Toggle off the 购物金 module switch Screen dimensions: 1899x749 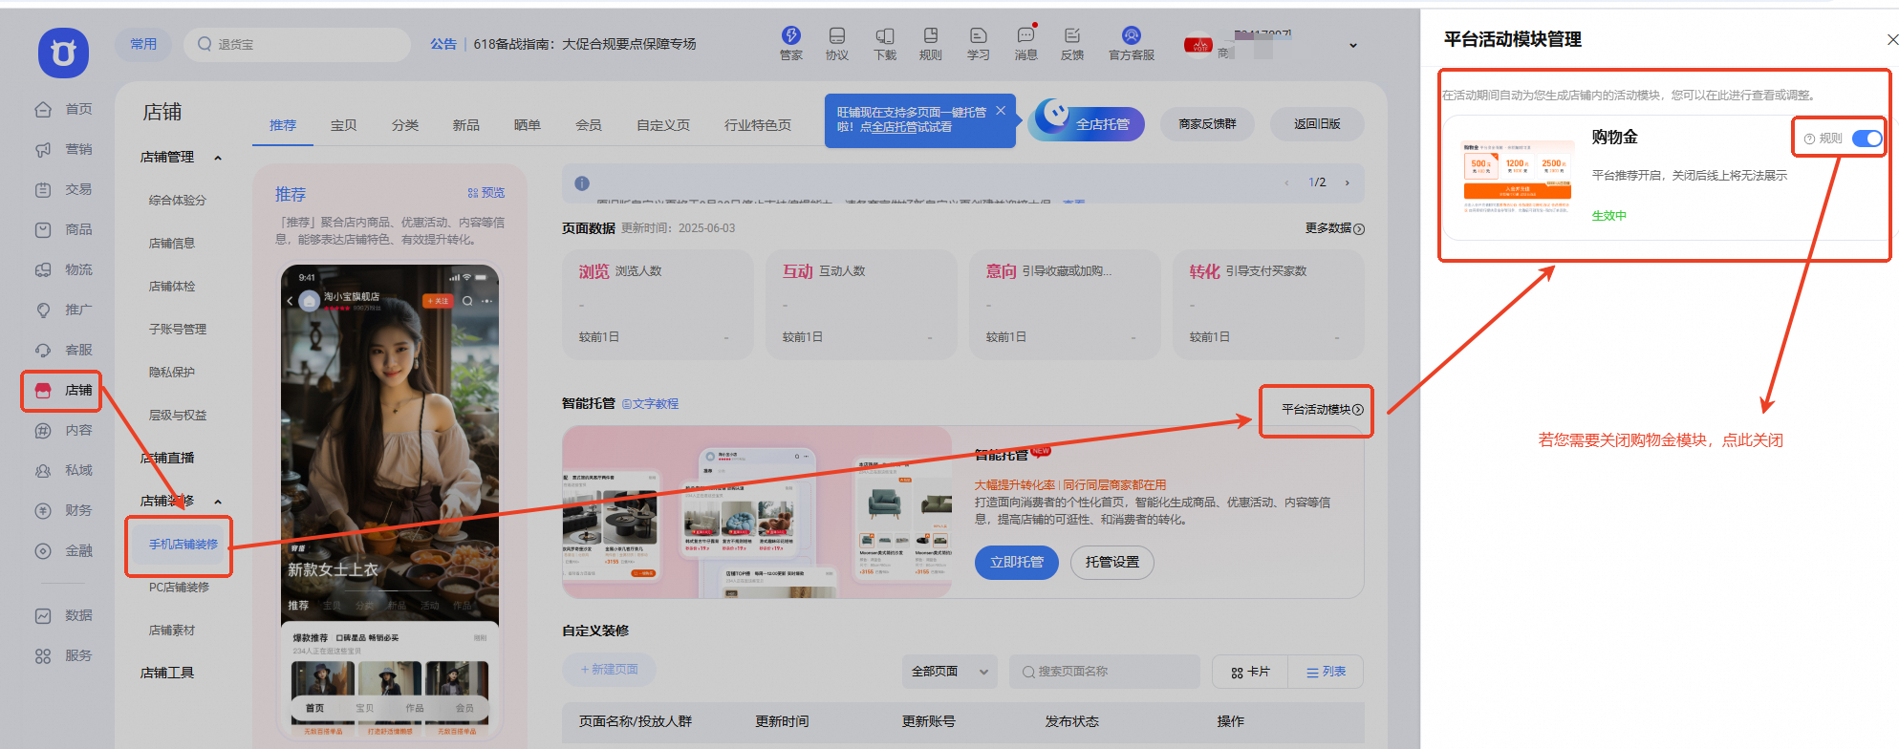pyautogui.click(x=1867, y=139)
